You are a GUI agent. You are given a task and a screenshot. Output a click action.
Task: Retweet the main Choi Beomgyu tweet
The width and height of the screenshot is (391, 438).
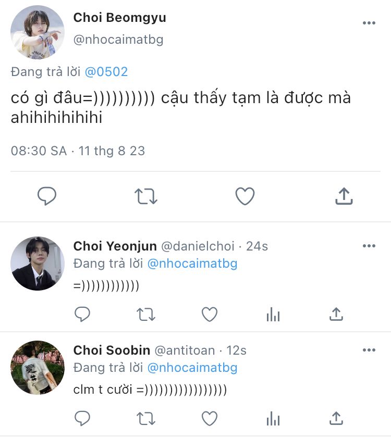pos(145,196)
